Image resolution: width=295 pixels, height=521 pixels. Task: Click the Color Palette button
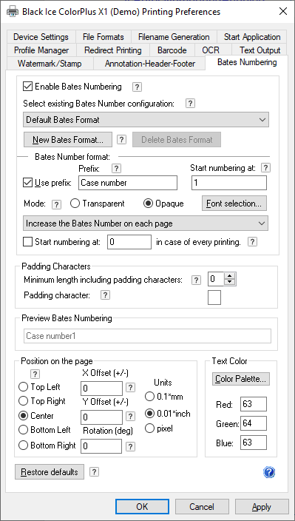tap(241, 379)
